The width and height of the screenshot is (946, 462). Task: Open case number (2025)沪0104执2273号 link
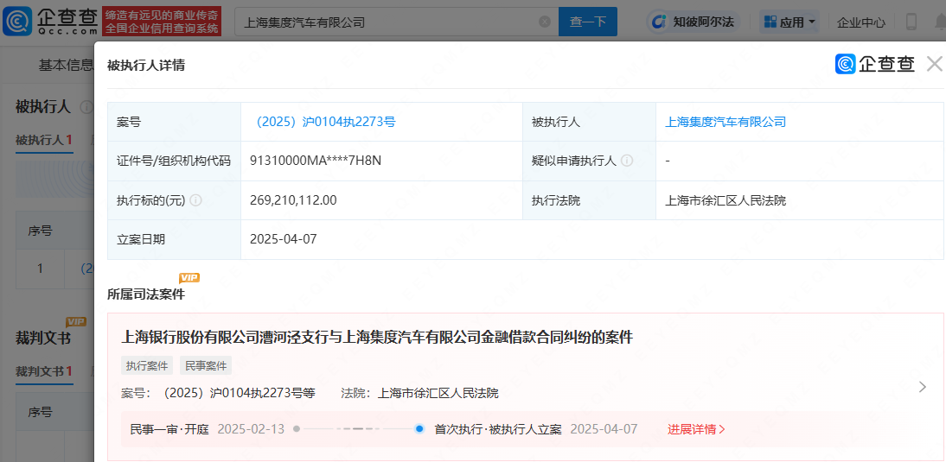[322, 122]
